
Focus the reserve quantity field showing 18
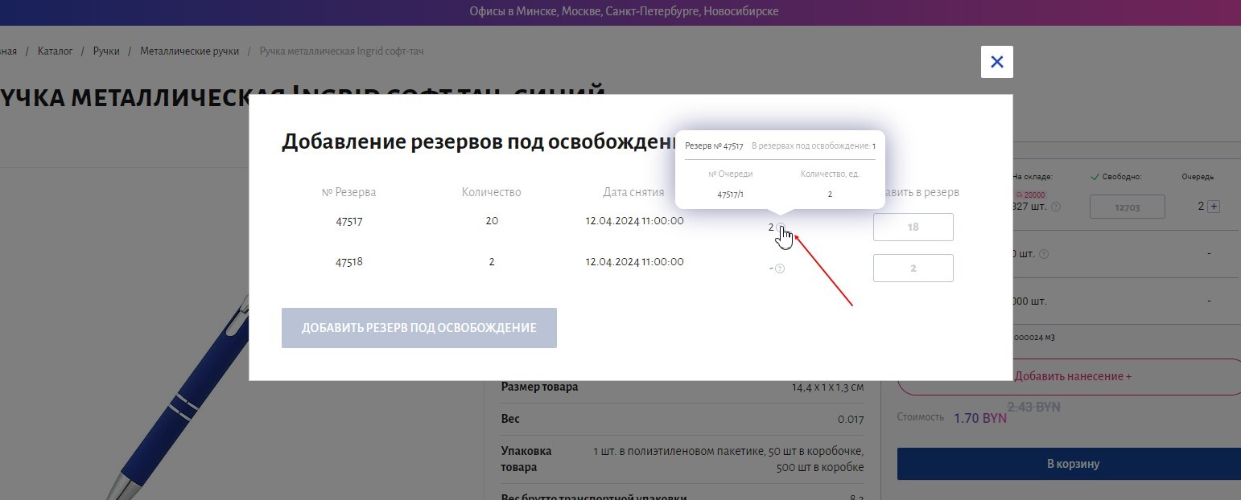point(913,227)
